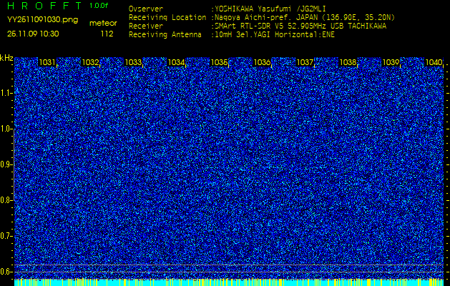Click the kHz axis unit label
450x286 pixels.
6,58
